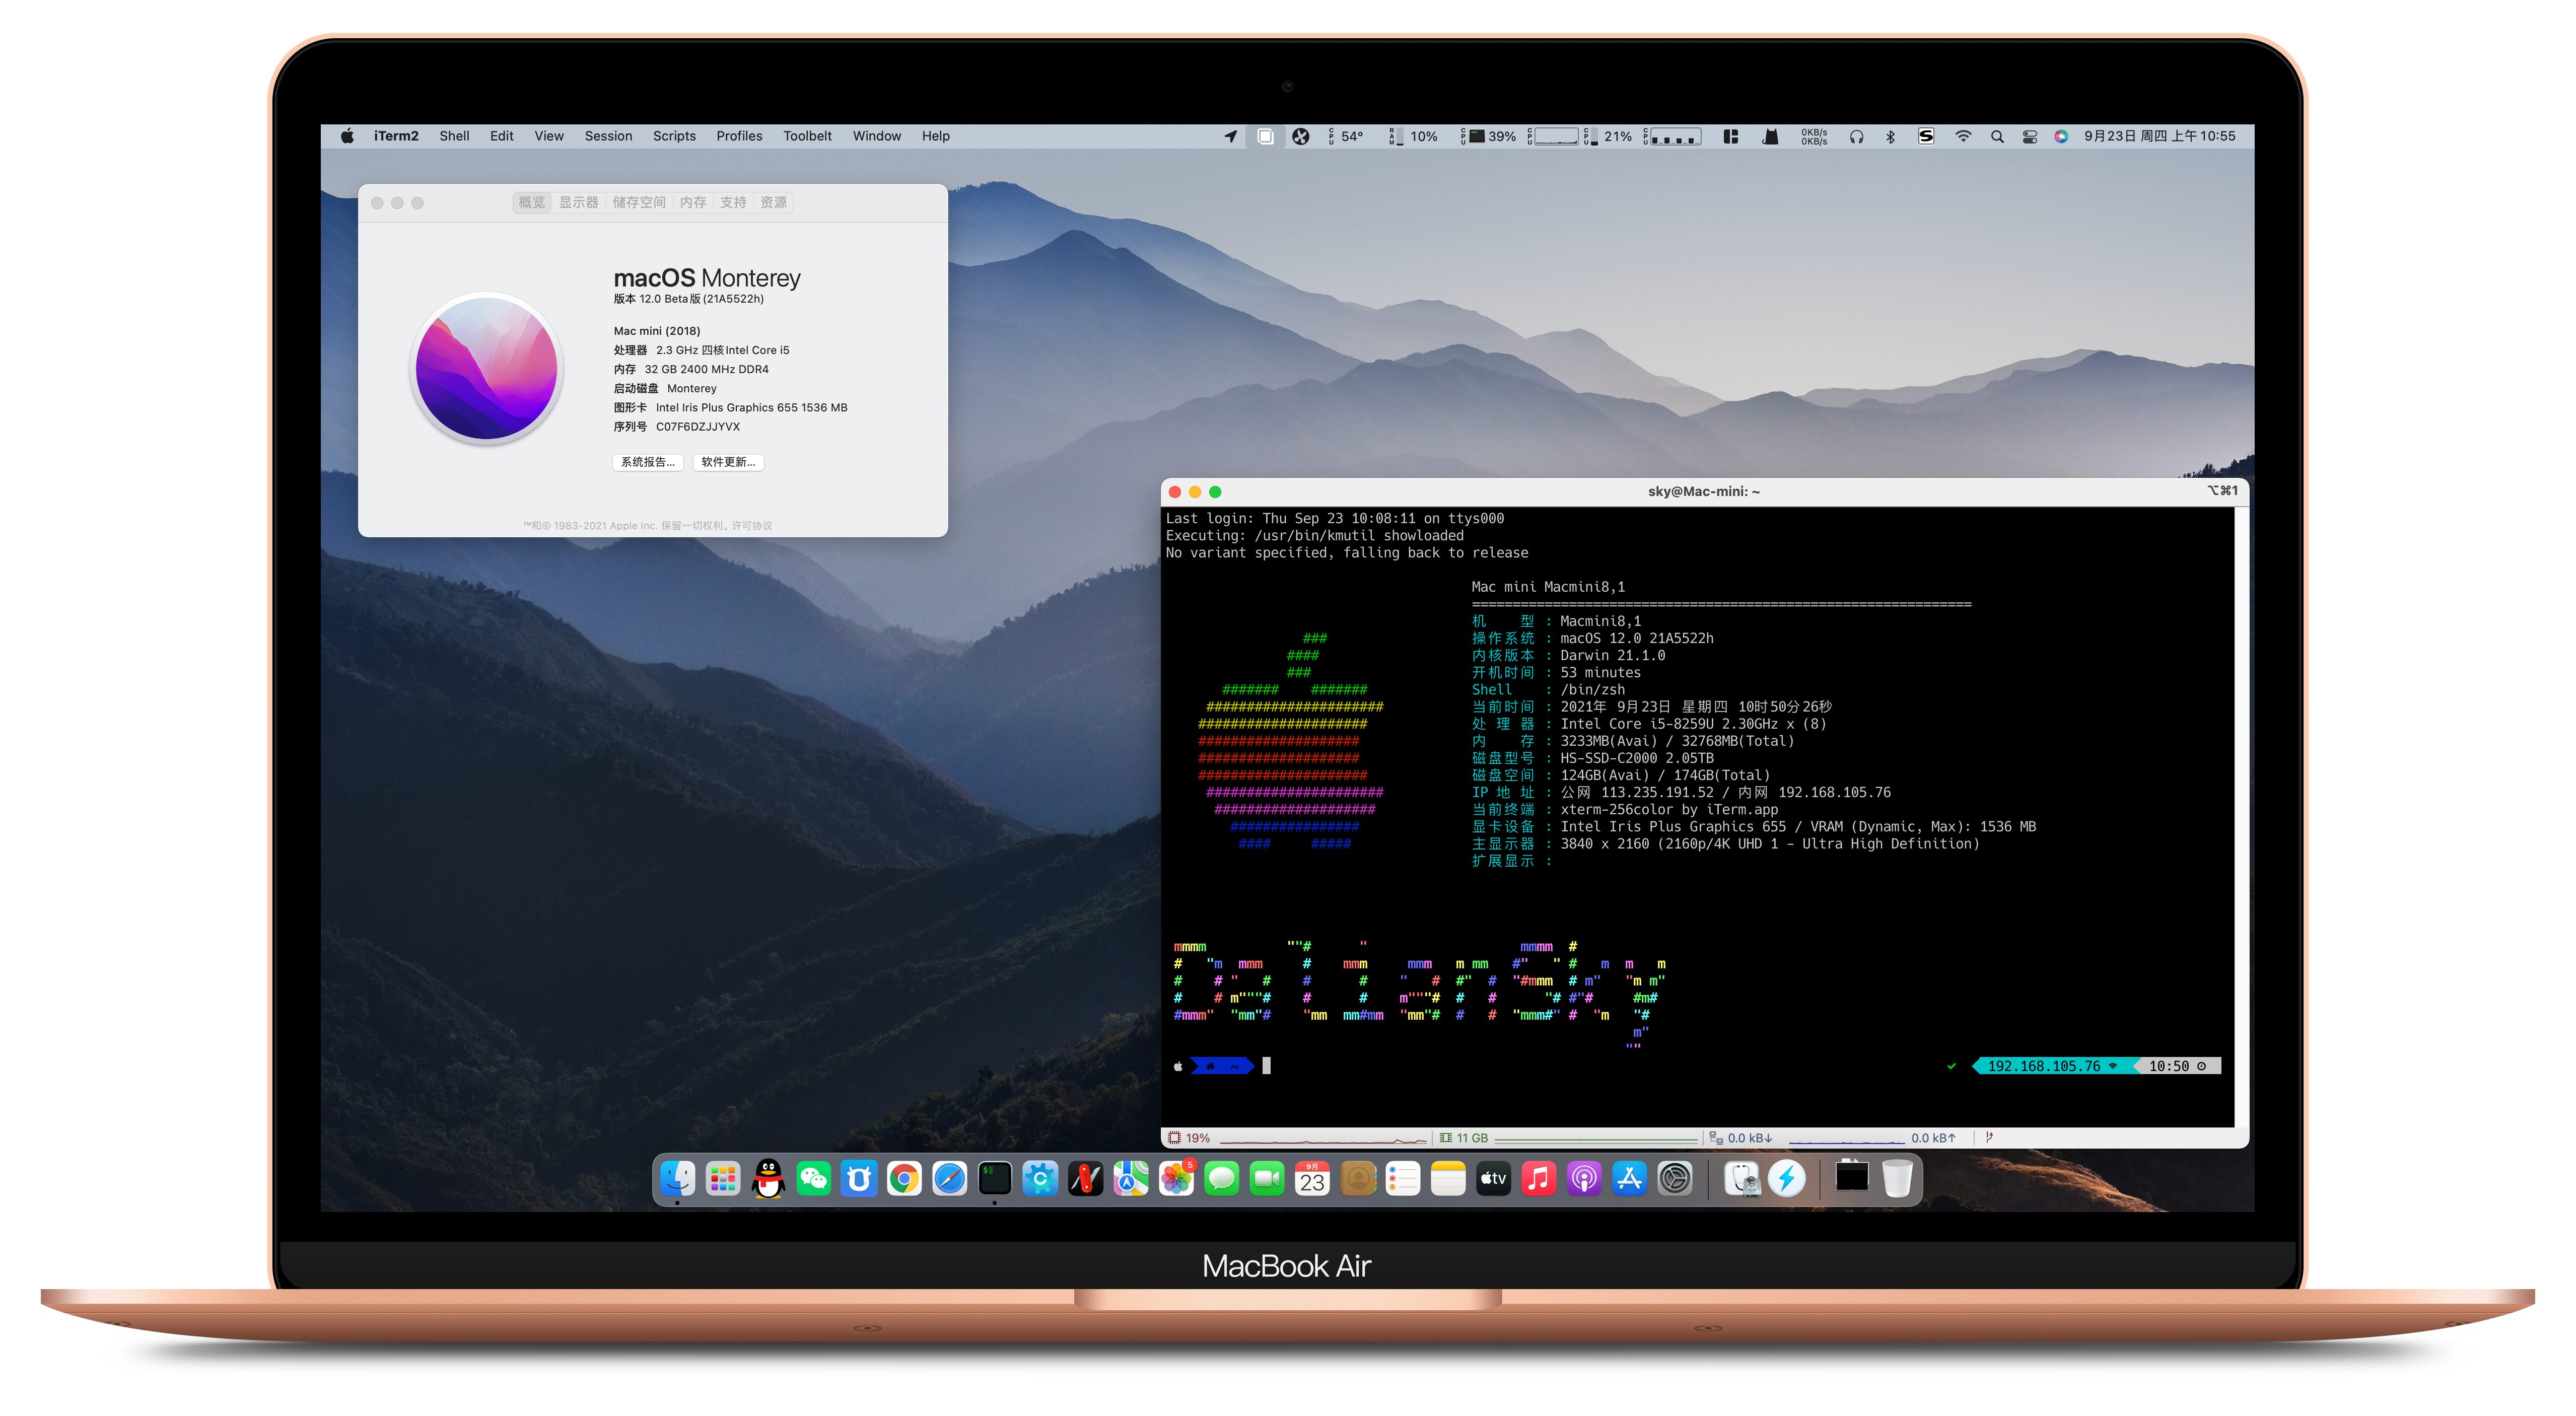Viewport: 2576px width, 1416px height.
Task: Open System Preferences gear in dock
Action: pos(1675,1179)
